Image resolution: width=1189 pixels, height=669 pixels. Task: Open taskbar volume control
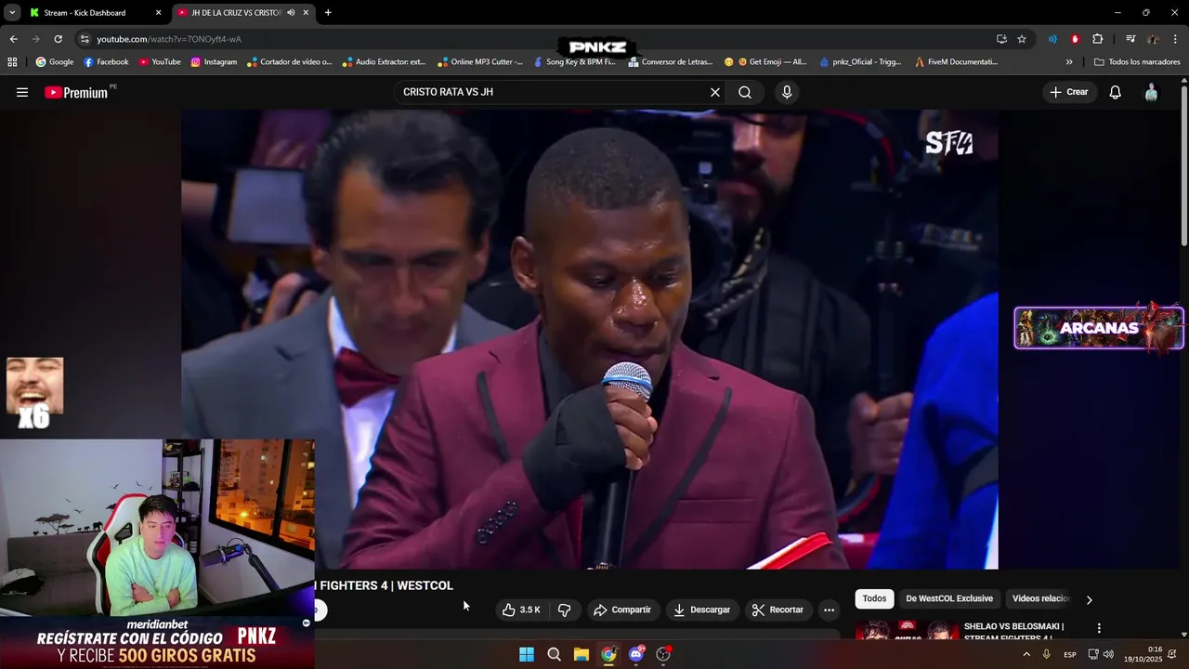[1108, 654]
